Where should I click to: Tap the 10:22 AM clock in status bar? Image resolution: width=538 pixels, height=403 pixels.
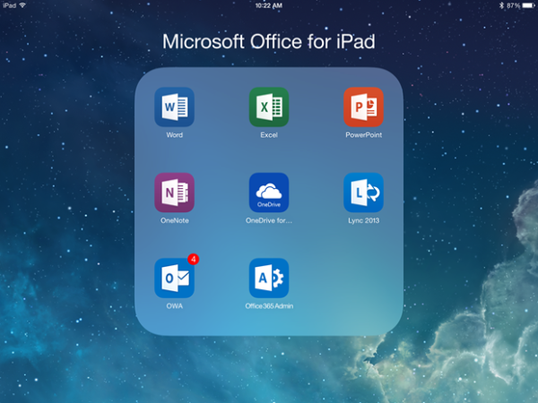point(268,5)
